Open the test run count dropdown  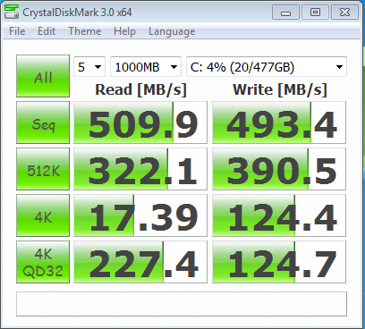point(89,67)
